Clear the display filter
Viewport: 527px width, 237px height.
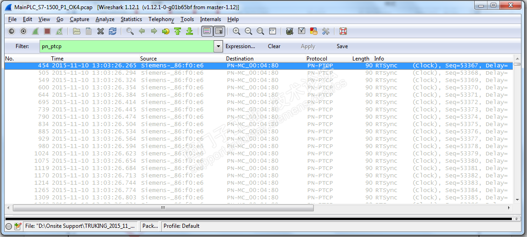pyautogui.click(x=274, y=46)
